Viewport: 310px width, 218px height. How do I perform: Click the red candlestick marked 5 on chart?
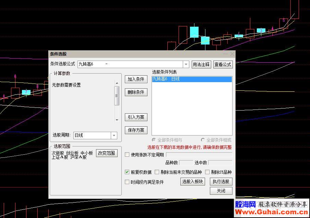284,24
